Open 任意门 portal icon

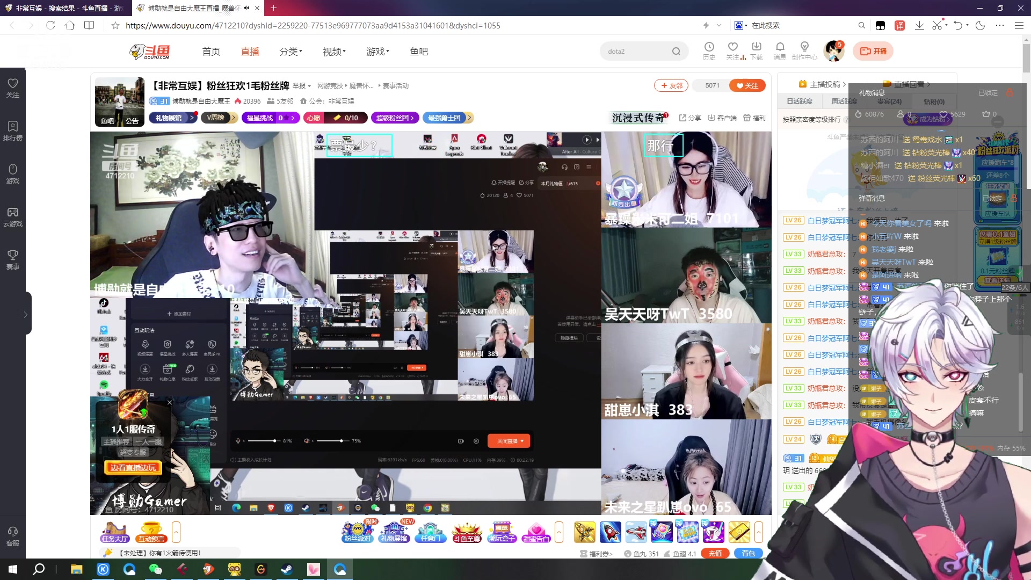[x=431, y=531]
